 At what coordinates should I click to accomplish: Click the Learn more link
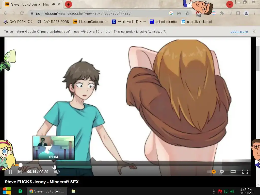(x=239, y=31)
